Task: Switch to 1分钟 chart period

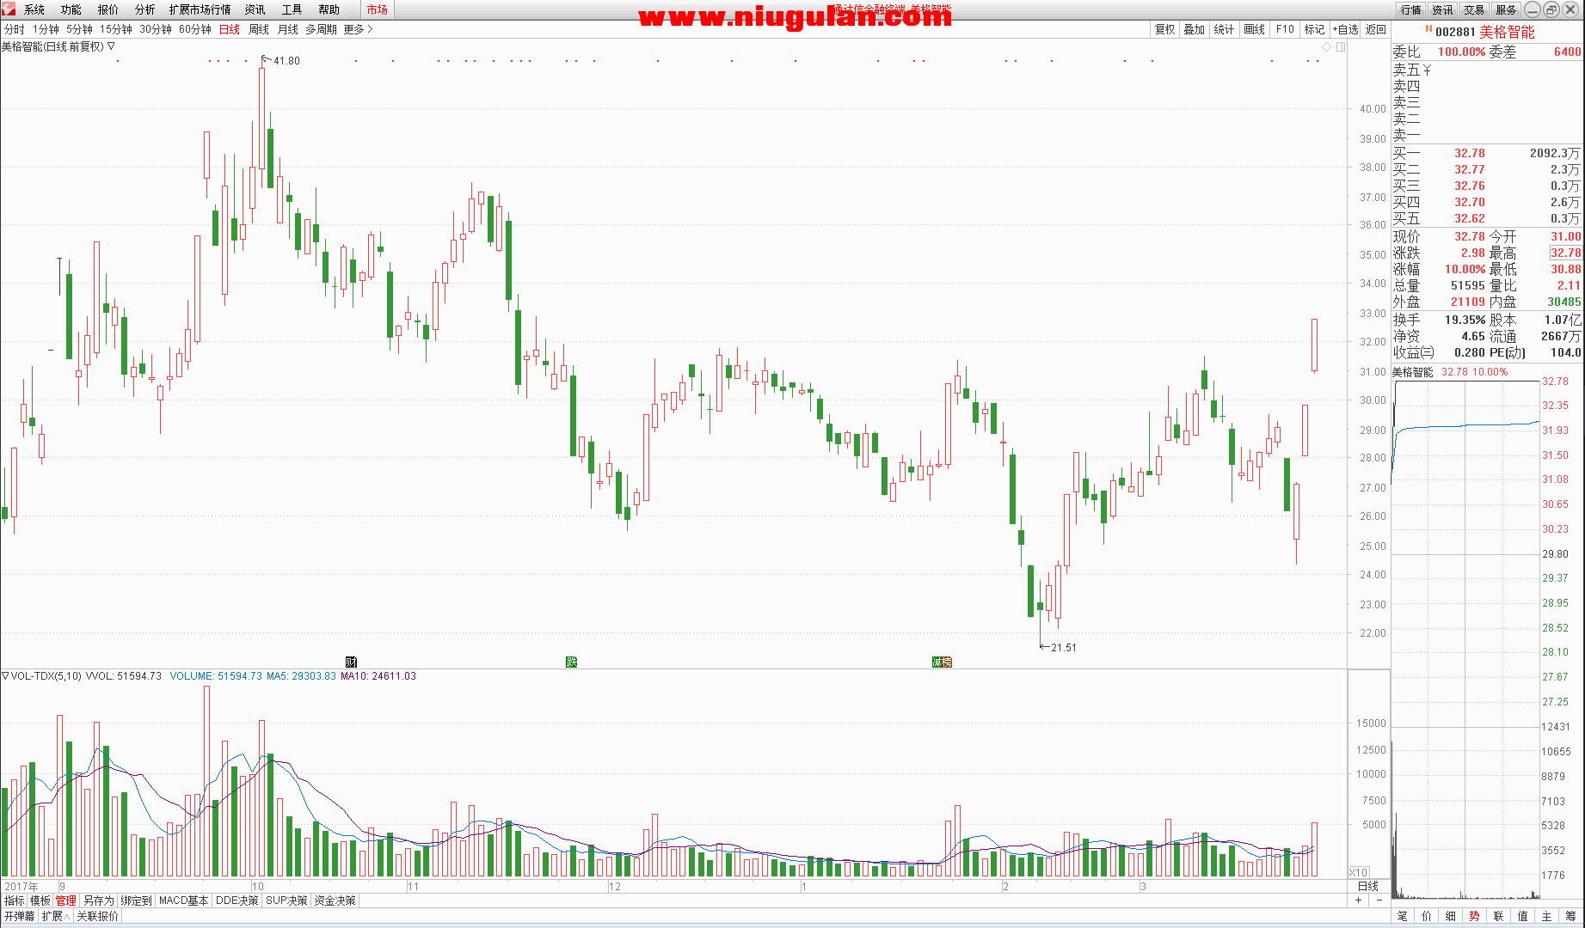Action: (x=46, y=29)
